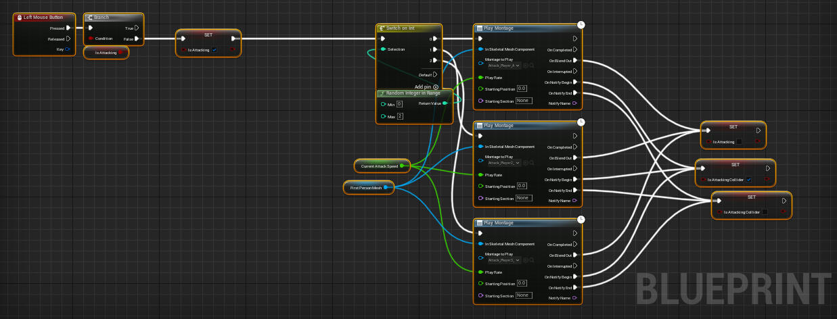The height and width of the screenshot is (319, 837).
Task: Click the Released output pin on Left Mouse Button
Action: pyautogui.click(x=68, y=39)
